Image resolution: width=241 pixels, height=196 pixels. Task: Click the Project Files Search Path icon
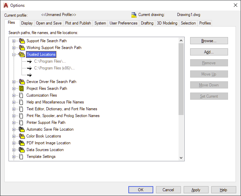pos(22,88)
